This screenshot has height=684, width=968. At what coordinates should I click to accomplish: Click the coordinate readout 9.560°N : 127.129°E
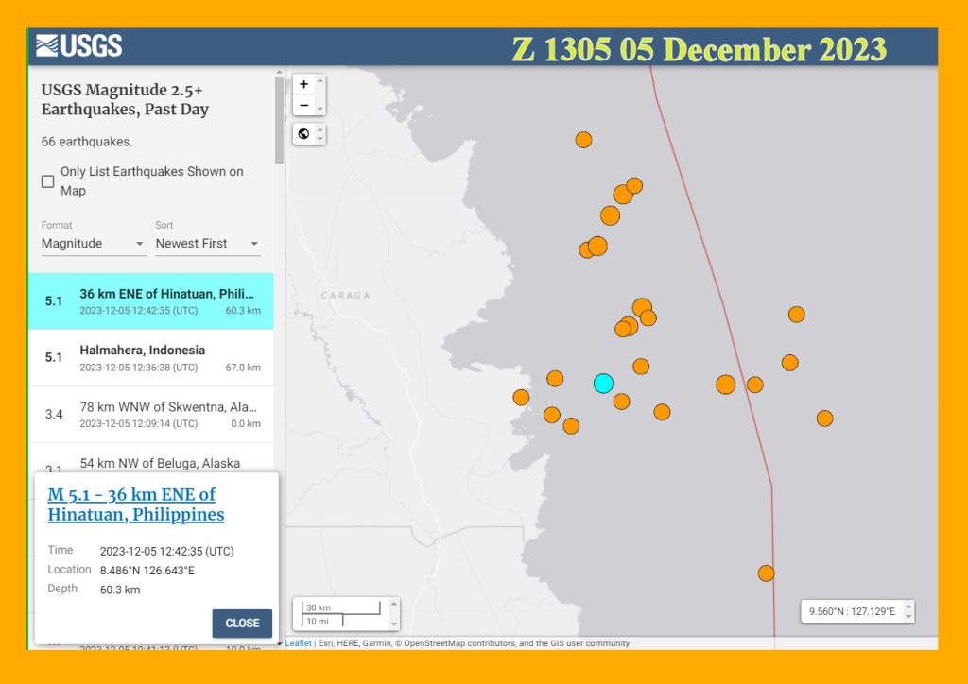[851, 611]
